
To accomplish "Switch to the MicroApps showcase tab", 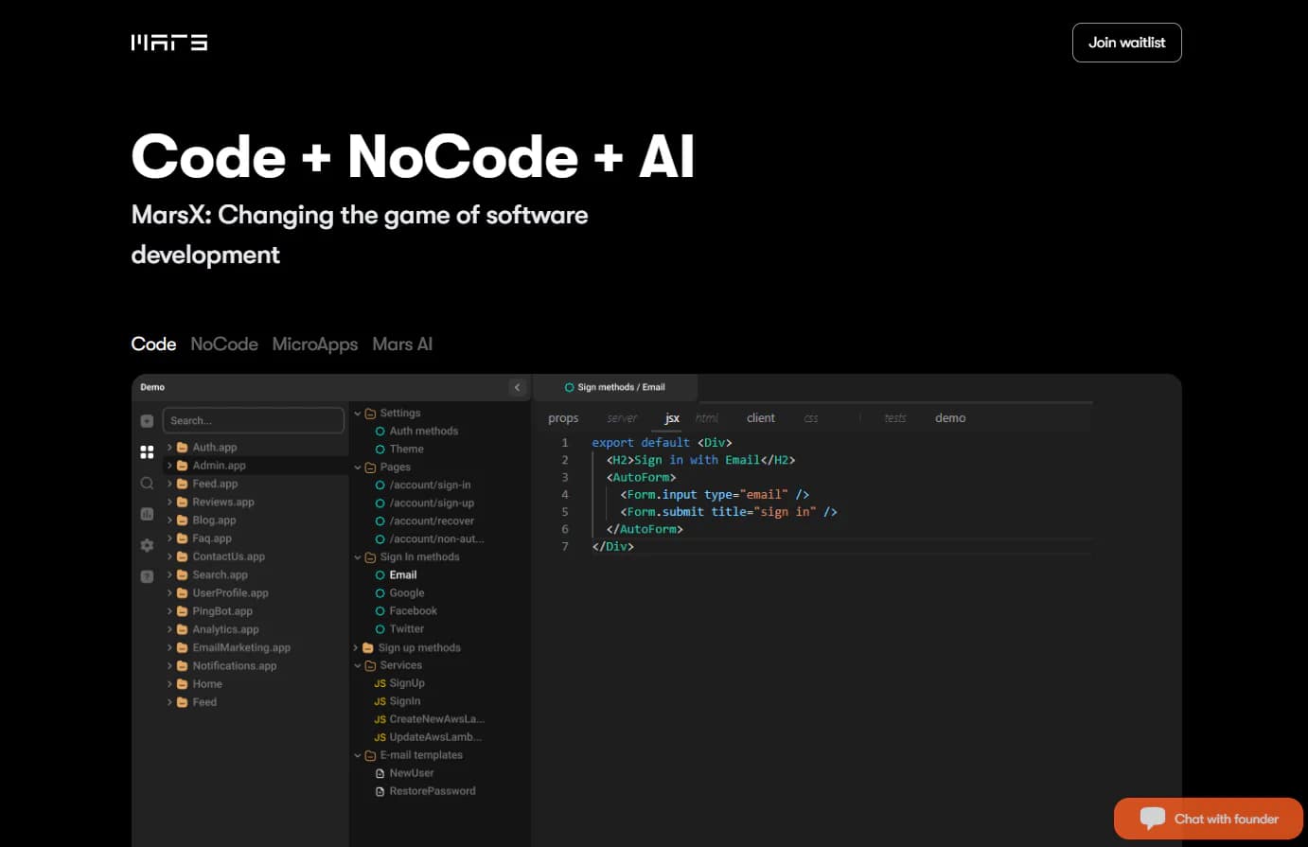I will click(x=315, y=344).
